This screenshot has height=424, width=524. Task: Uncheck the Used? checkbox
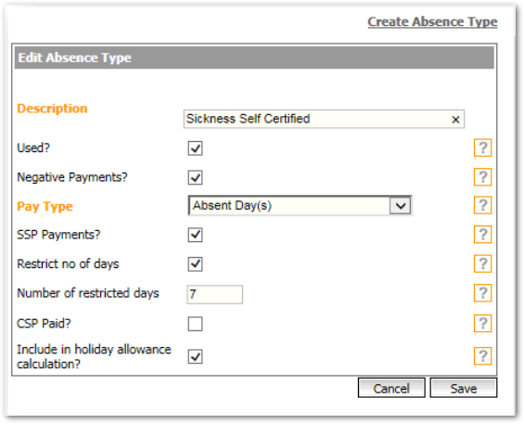(x=195, y=148)
